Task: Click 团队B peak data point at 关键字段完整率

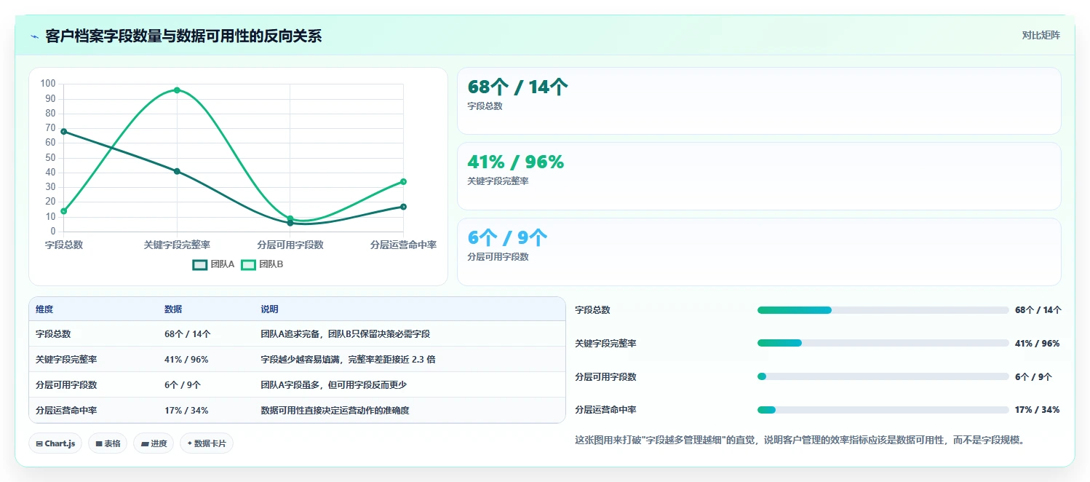Action: click(x=177, y=90)
